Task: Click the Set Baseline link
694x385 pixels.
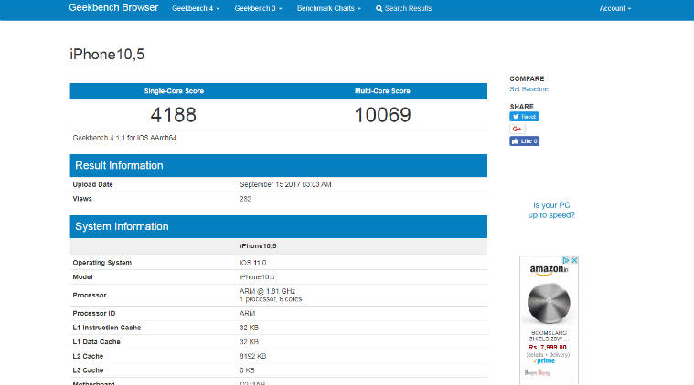Action: click(529, 88)
